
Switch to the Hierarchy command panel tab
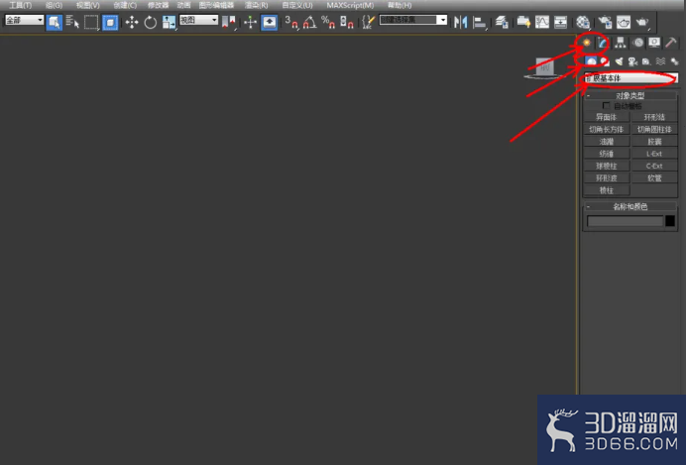pyautogui.click(x=620, y=43)
